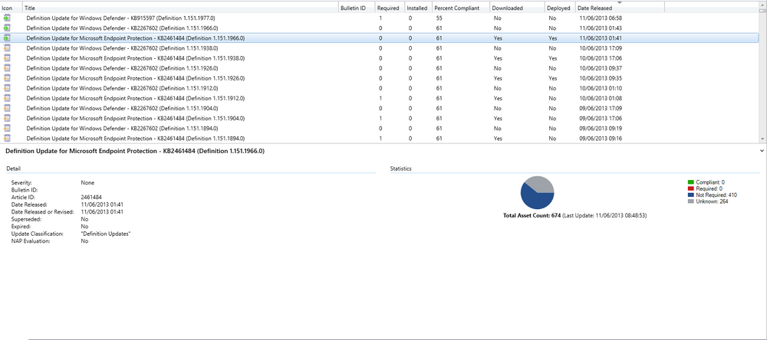767x340 pixels.
Task: Click the Severity value None
Action: click(x=87, y=182)
